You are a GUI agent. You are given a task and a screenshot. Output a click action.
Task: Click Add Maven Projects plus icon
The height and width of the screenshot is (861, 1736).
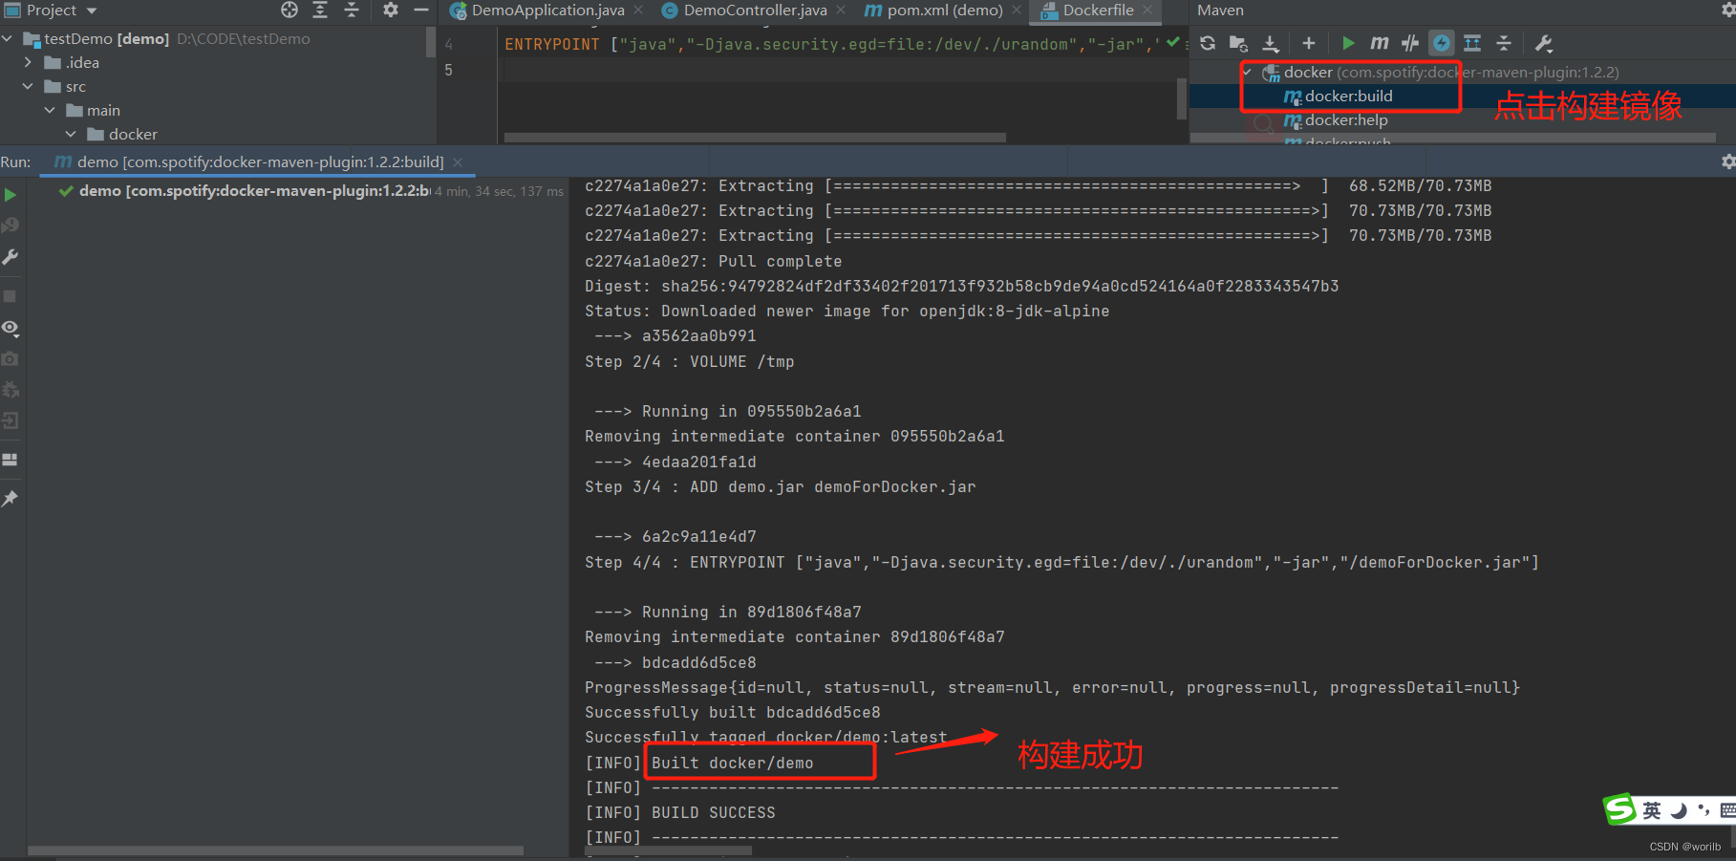(x=1309, y=43)
